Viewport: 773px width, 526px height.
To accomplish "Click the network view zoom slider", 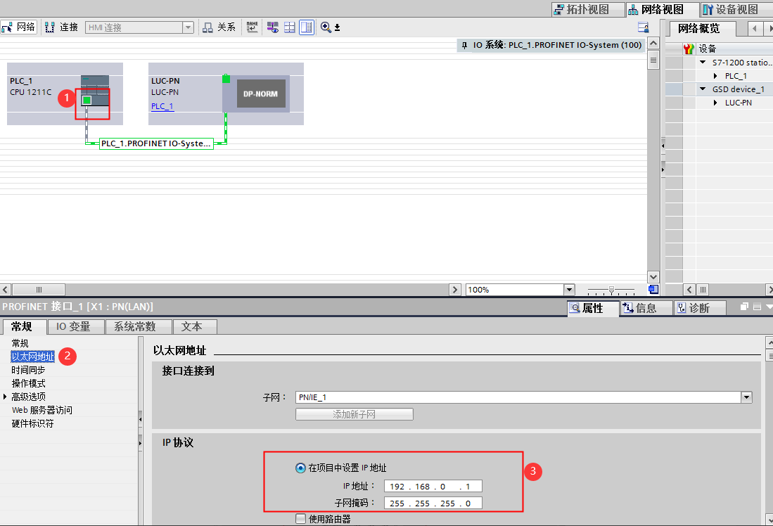I will tap(611, 290).
